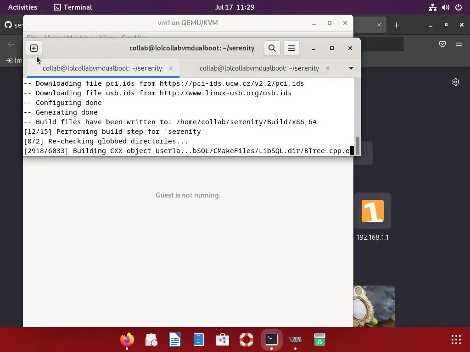Launch LibreOffice Writer from the dock
Screen dimensions: 470x352
point(175,340)
